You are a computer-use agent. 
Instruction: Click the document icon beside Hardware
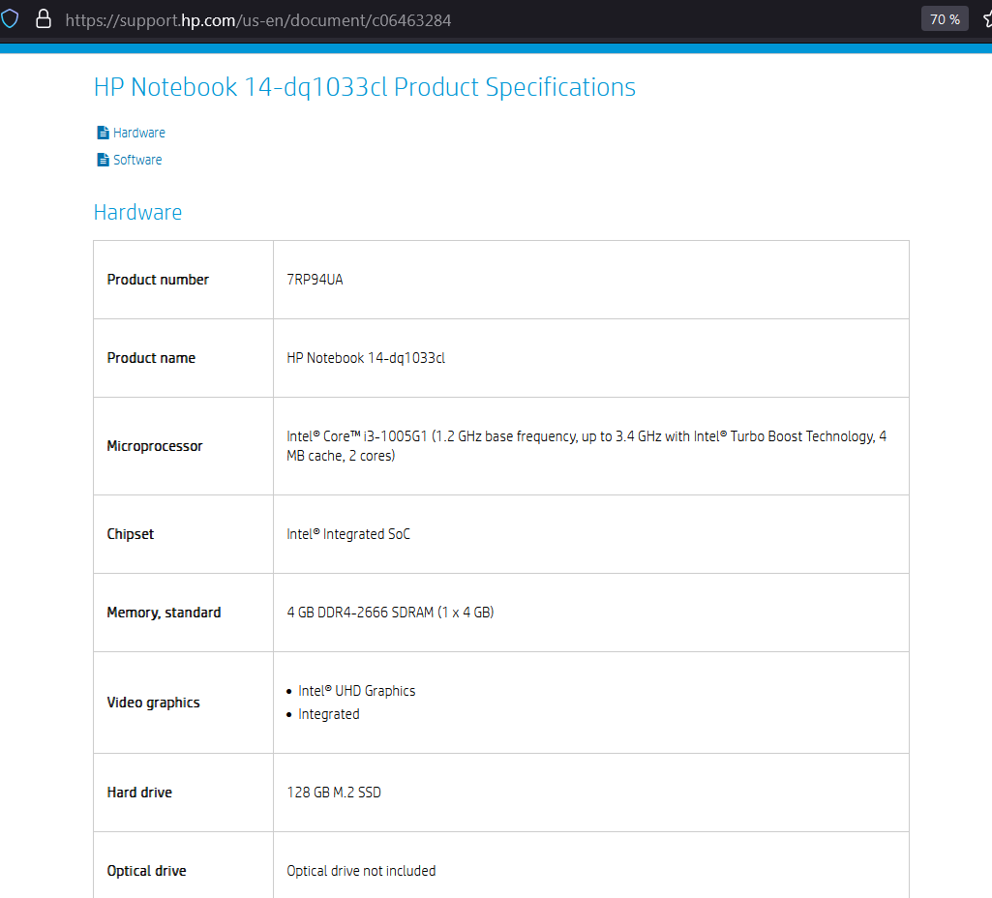tap(103, 133)
